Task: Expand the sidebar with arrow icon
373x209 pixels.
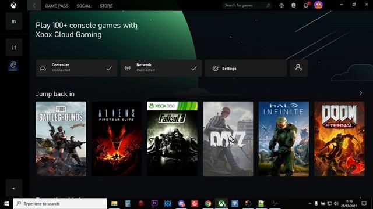Action: 14,188
